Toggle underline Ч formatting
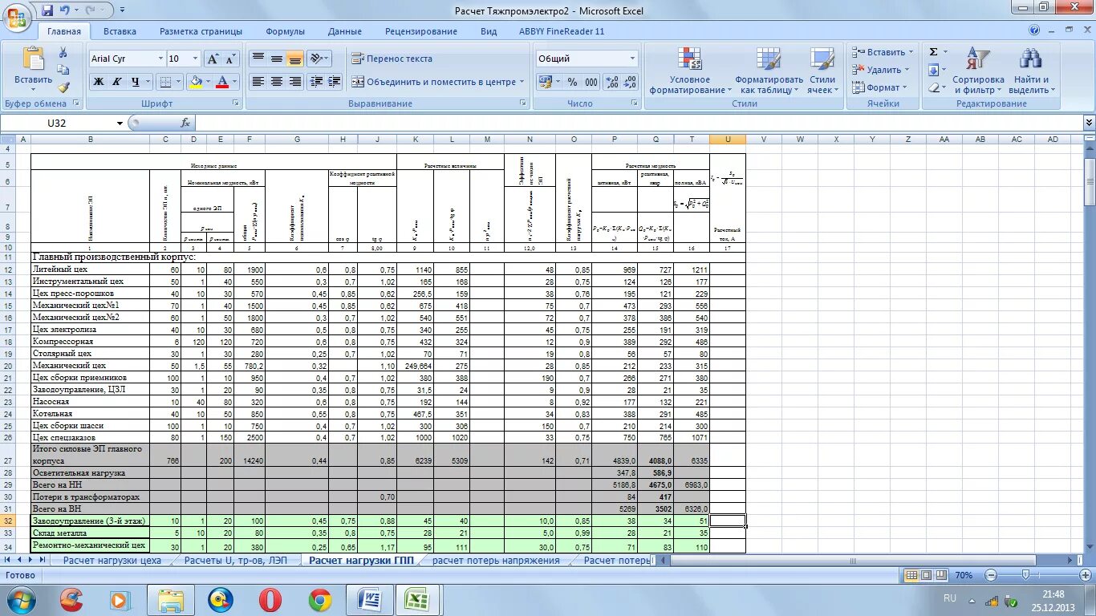 (x=135, y=82)
